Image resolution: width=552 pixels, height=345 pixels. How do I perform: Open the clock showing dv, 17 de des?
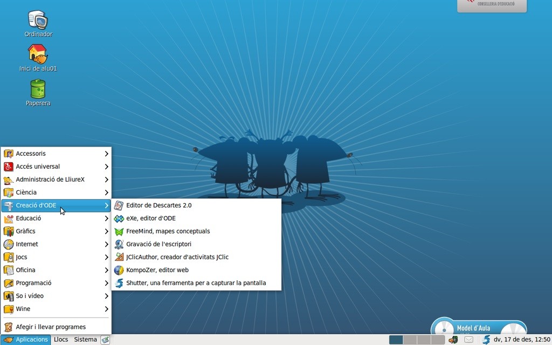(522, 340)
